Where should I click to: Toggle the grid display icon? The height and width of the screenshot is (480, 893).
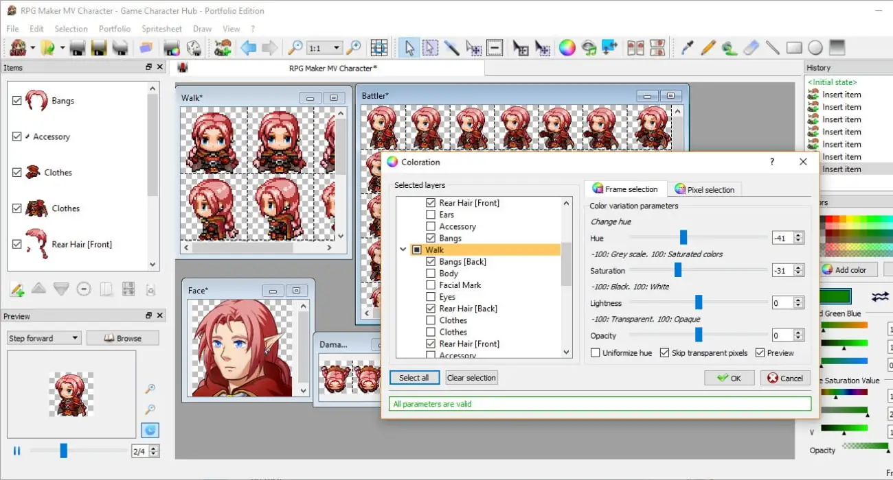pyautogui.click(x=379, y=47)
